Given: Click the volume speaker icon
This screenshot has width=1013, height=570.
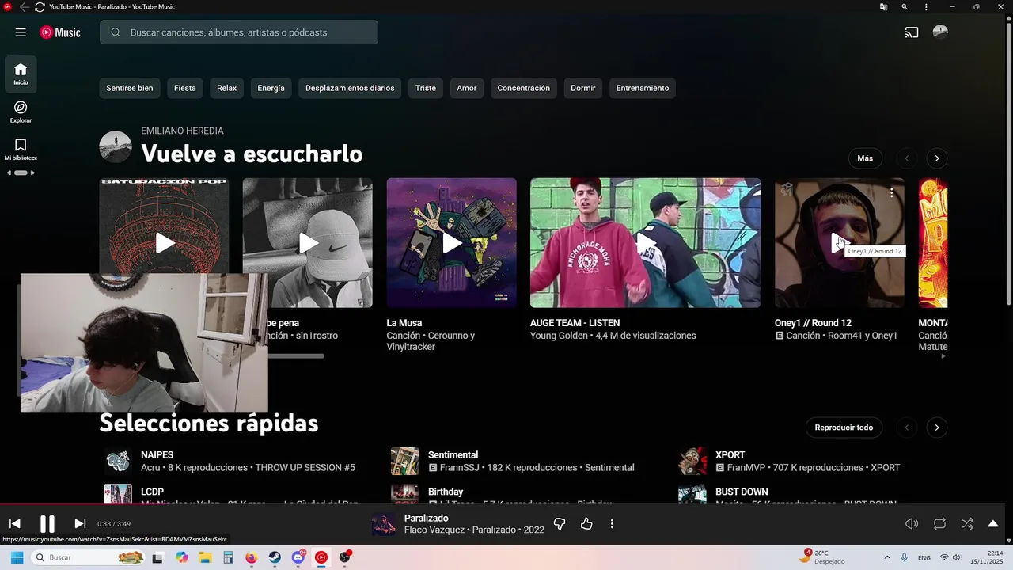Looking at the screenshot, I should [912, 523].
